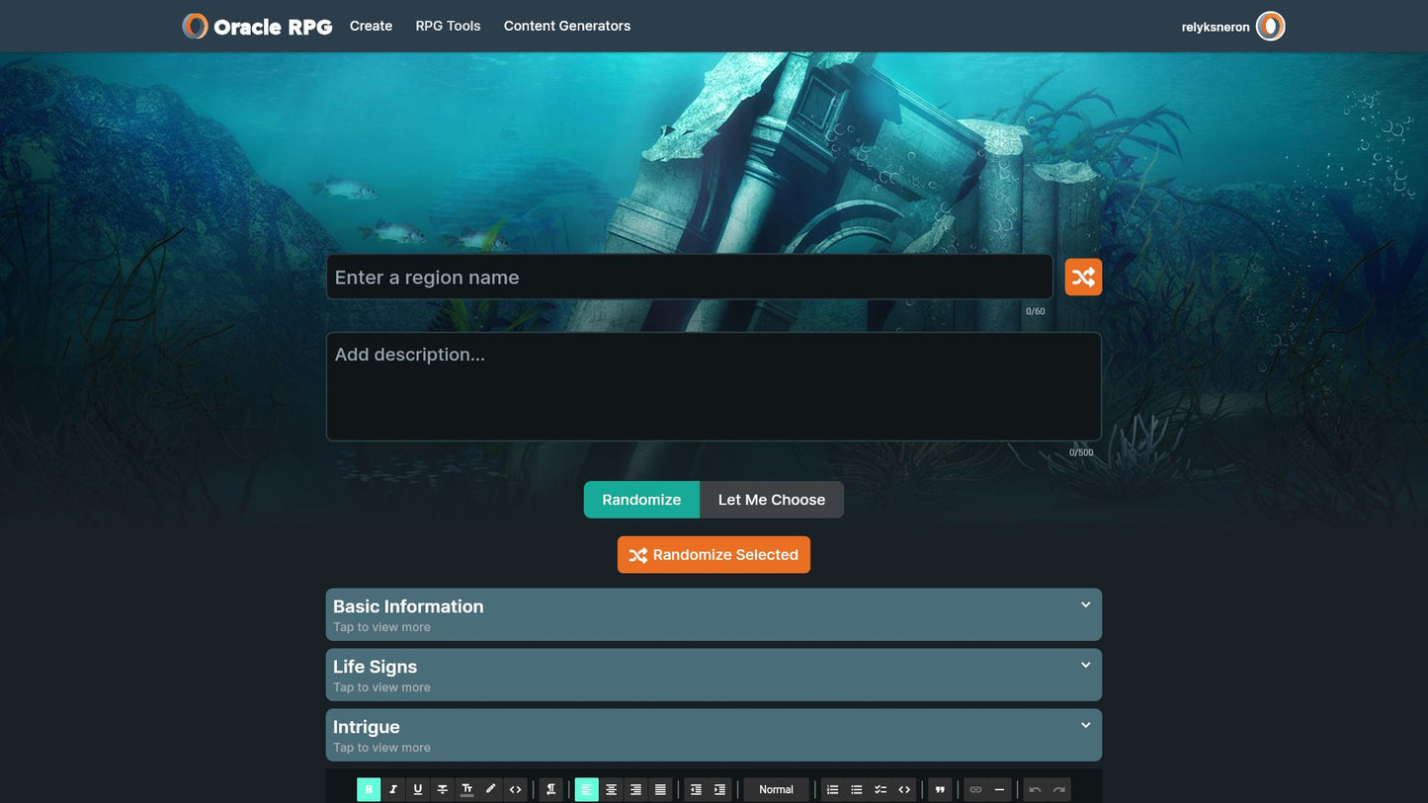
Task: Expand the Intrigue section chevron
Action: point(1085,726)
